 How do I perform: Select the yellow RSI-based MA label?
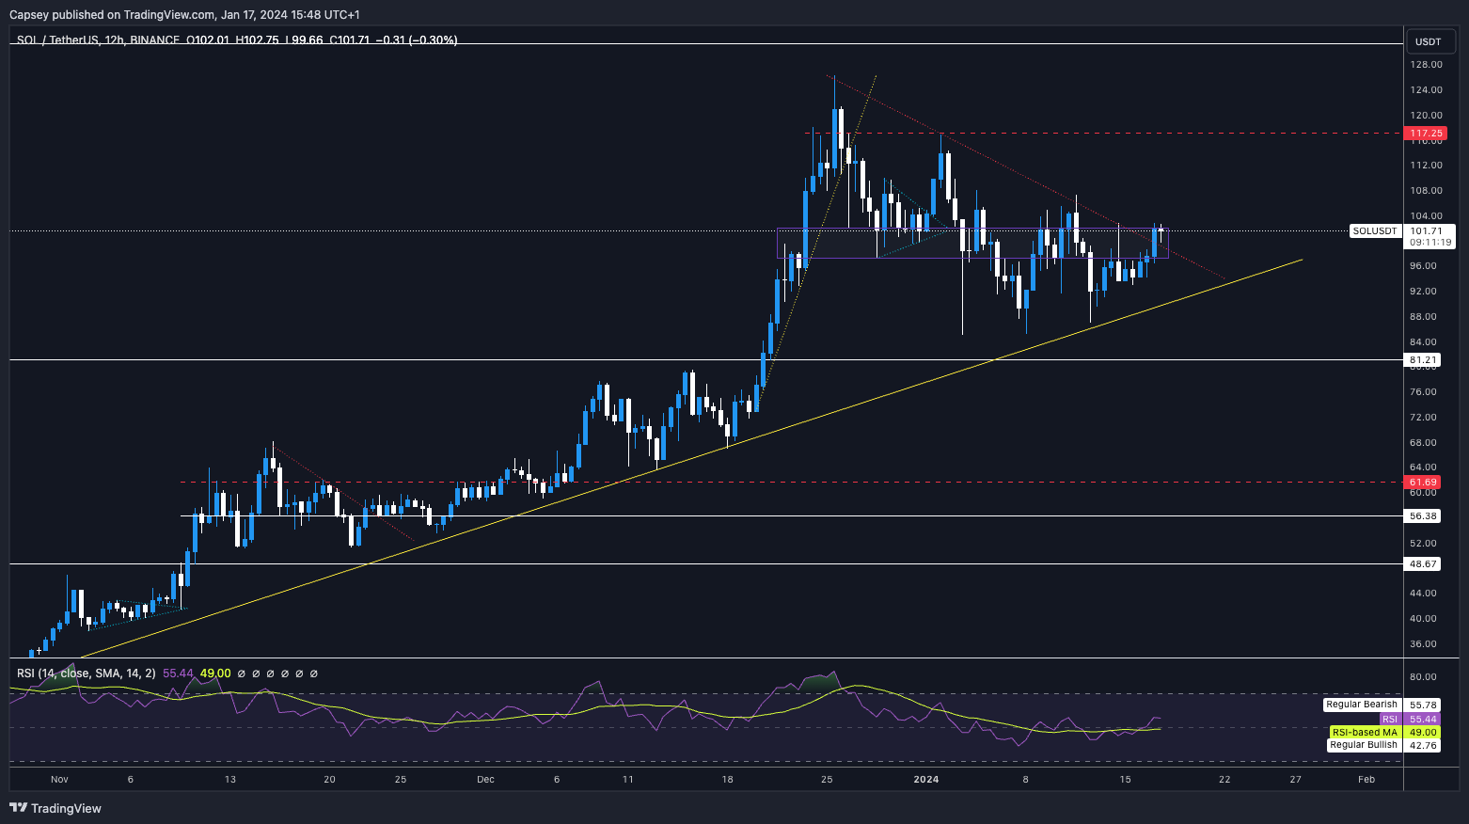coord(1364,732)
